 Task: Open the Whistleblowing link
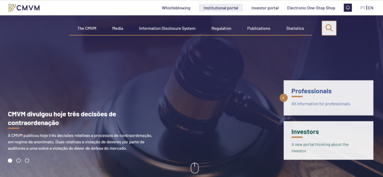(x=176, y=8)
